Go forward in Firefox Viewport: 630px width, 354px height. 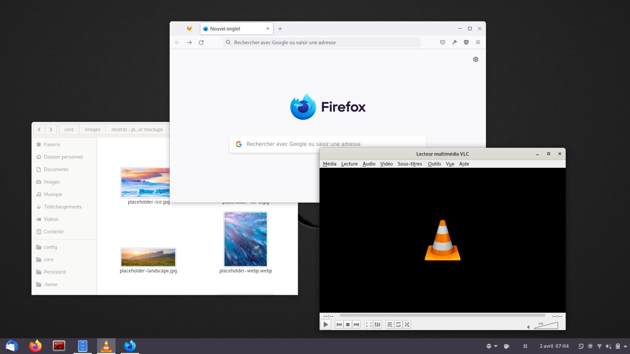click(x=189, y=42)
